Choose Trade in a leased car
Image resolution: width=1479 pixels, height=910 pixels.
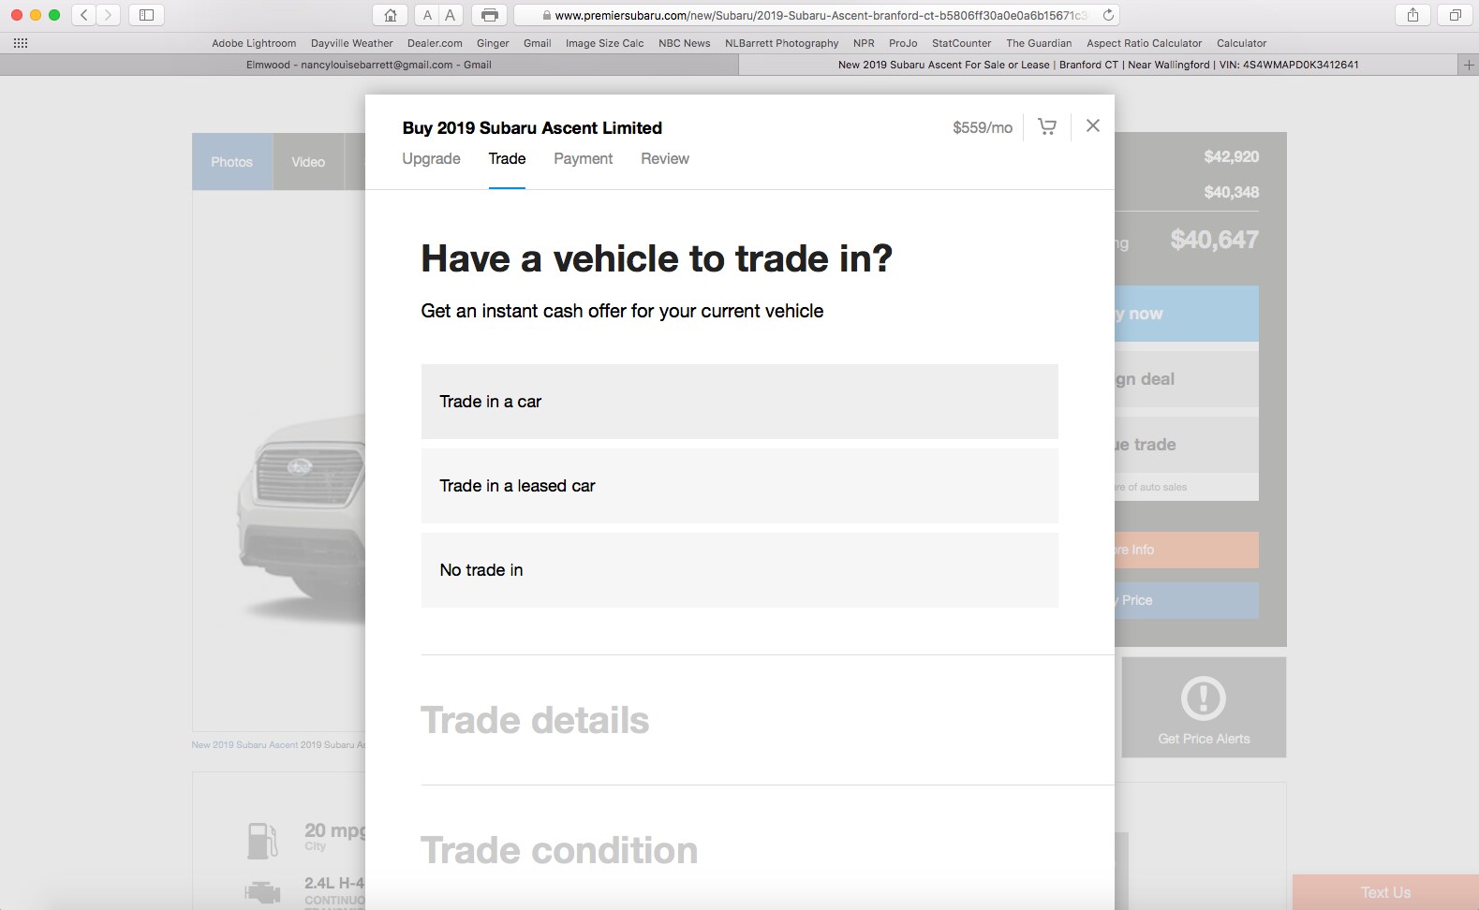point(739,486)
